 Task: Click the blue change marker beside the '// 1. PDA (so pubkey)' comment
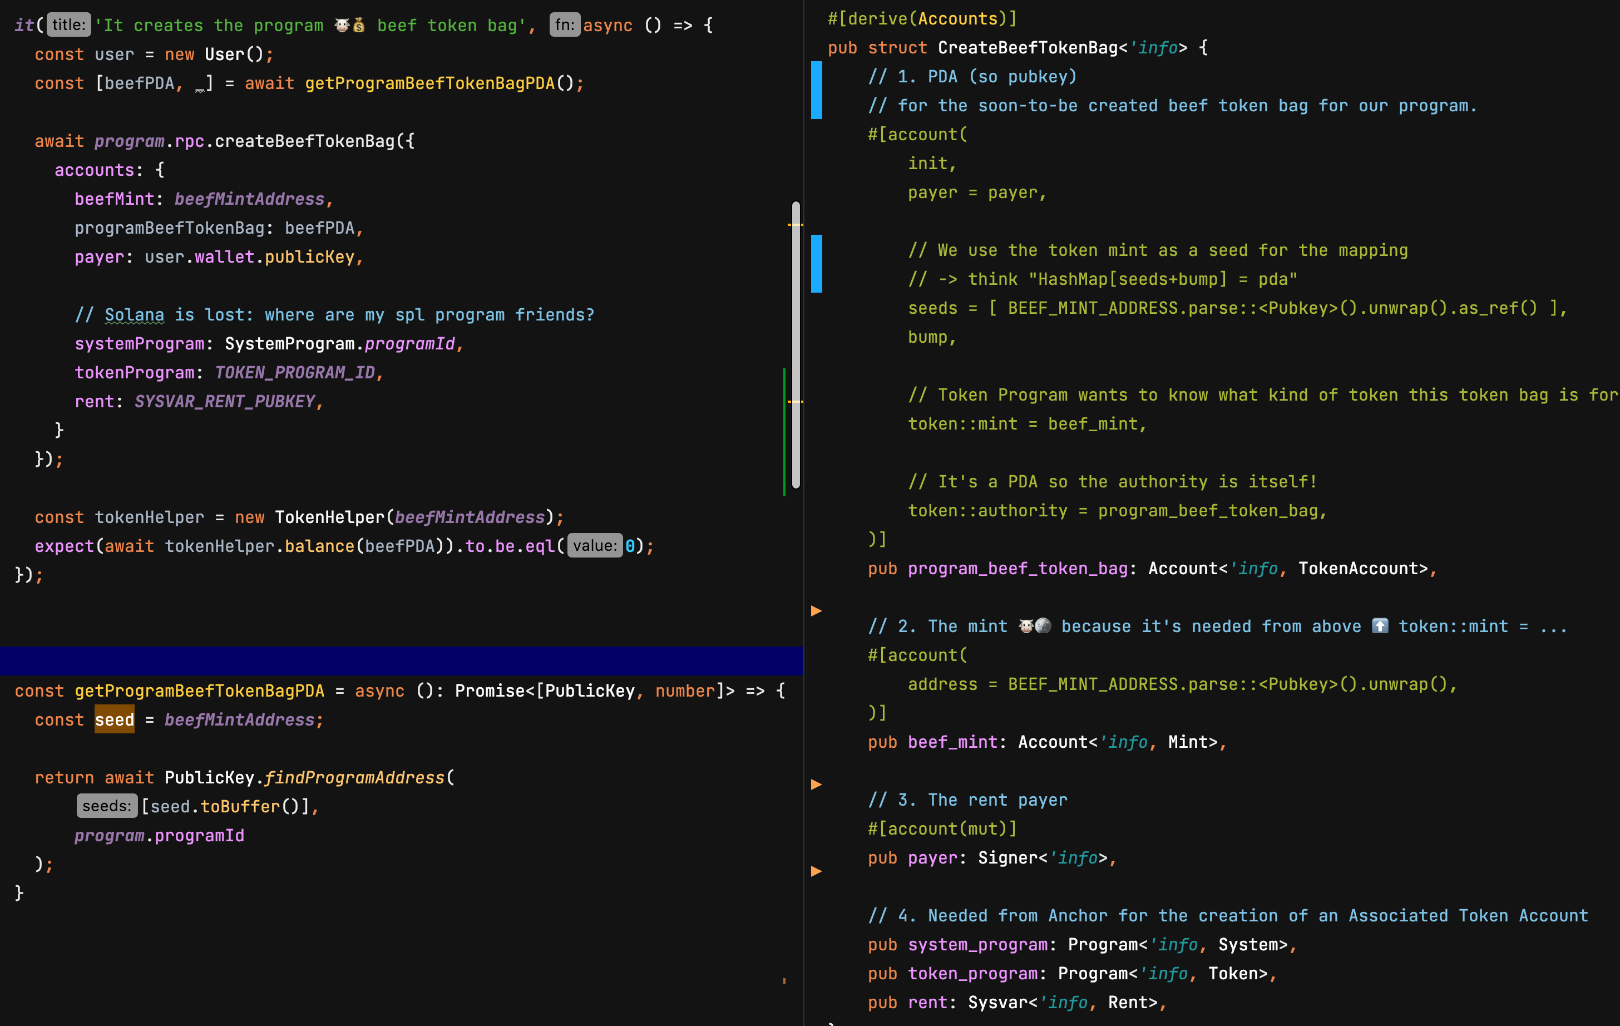[816, 91]
